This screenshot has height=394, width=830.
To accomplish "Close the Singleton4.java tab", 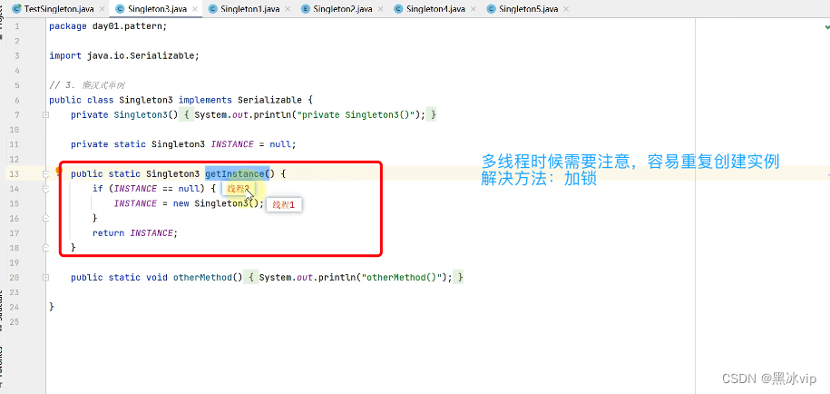I will 474,9.
